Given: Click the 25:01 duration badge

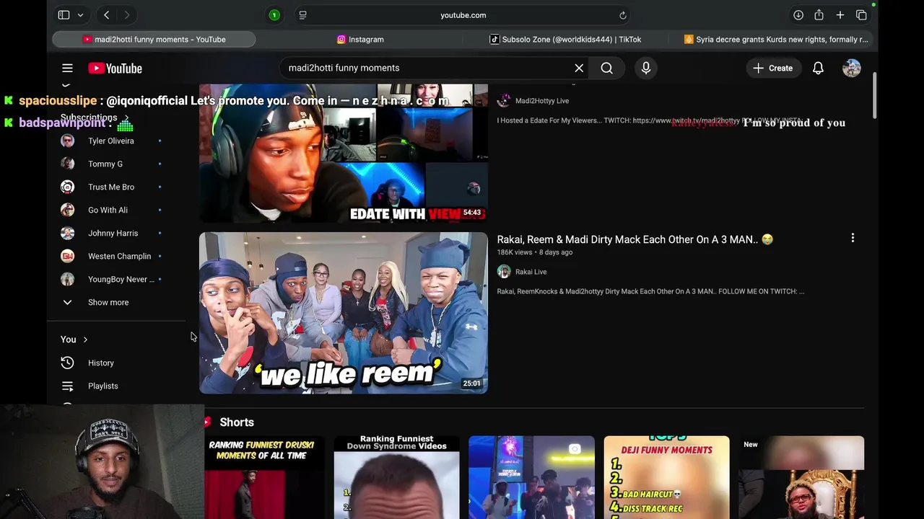Looking at the screenshot, I should point(471,383).
